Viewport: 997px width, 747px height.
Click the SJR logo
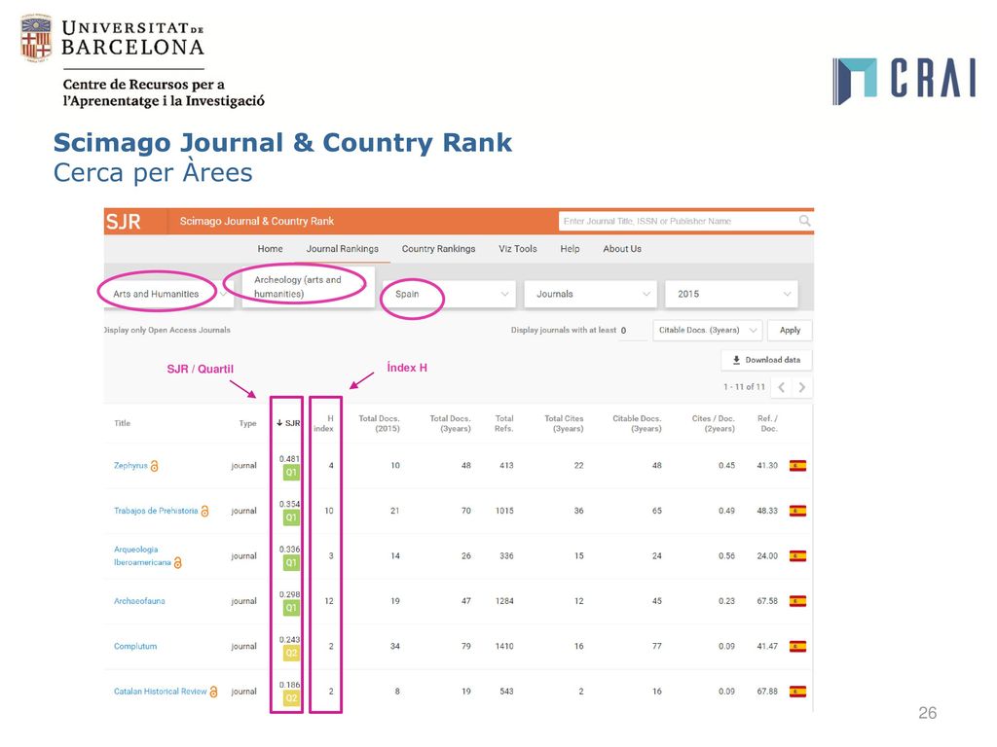tap(124, 222)
